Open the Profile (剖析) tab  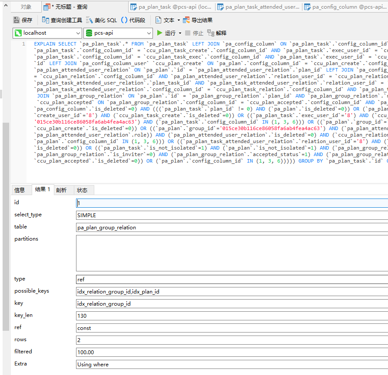(x=61, y=190)
